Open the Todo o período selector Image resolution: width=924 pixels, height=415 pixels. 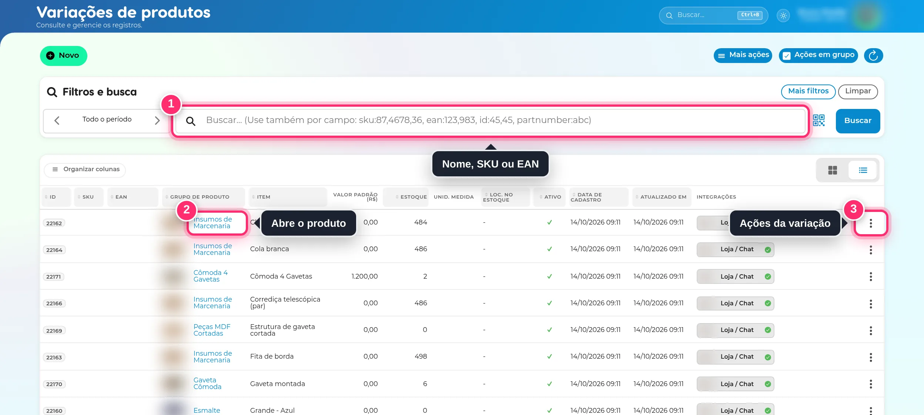click(x=107, y=119)
